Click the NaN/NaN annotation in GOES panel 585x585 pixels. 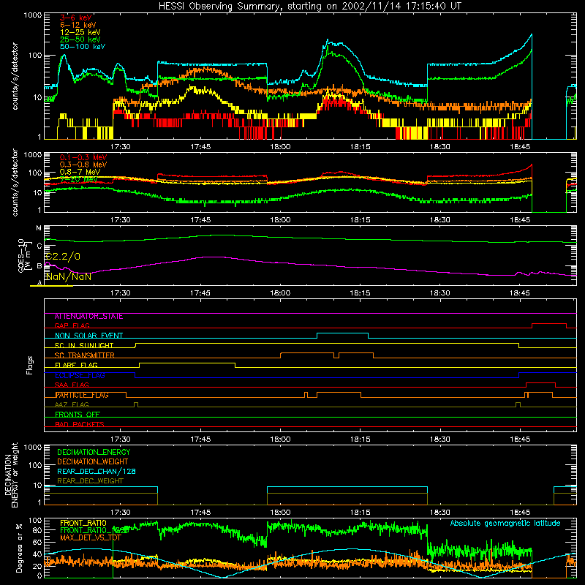[x=68, y=277]
